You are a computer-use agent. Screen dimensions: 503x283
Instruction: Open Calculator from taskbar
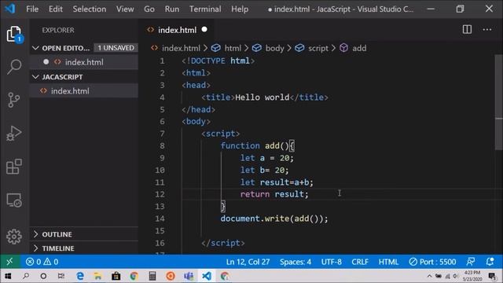[152, 276]
